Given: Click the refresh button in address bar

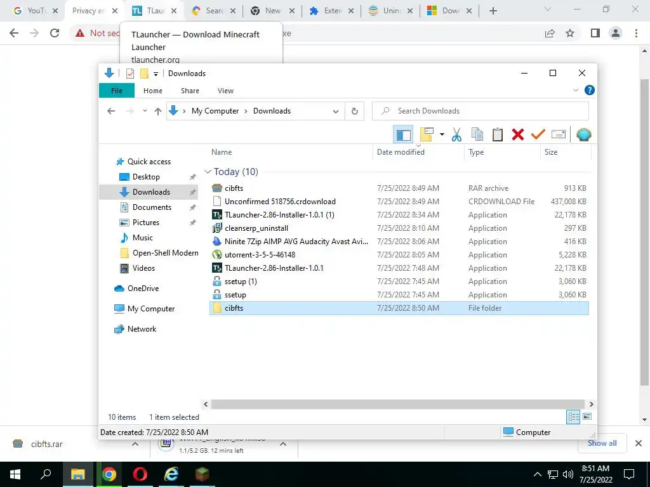Looking at the screenshot, I should (x=354, y=111).
